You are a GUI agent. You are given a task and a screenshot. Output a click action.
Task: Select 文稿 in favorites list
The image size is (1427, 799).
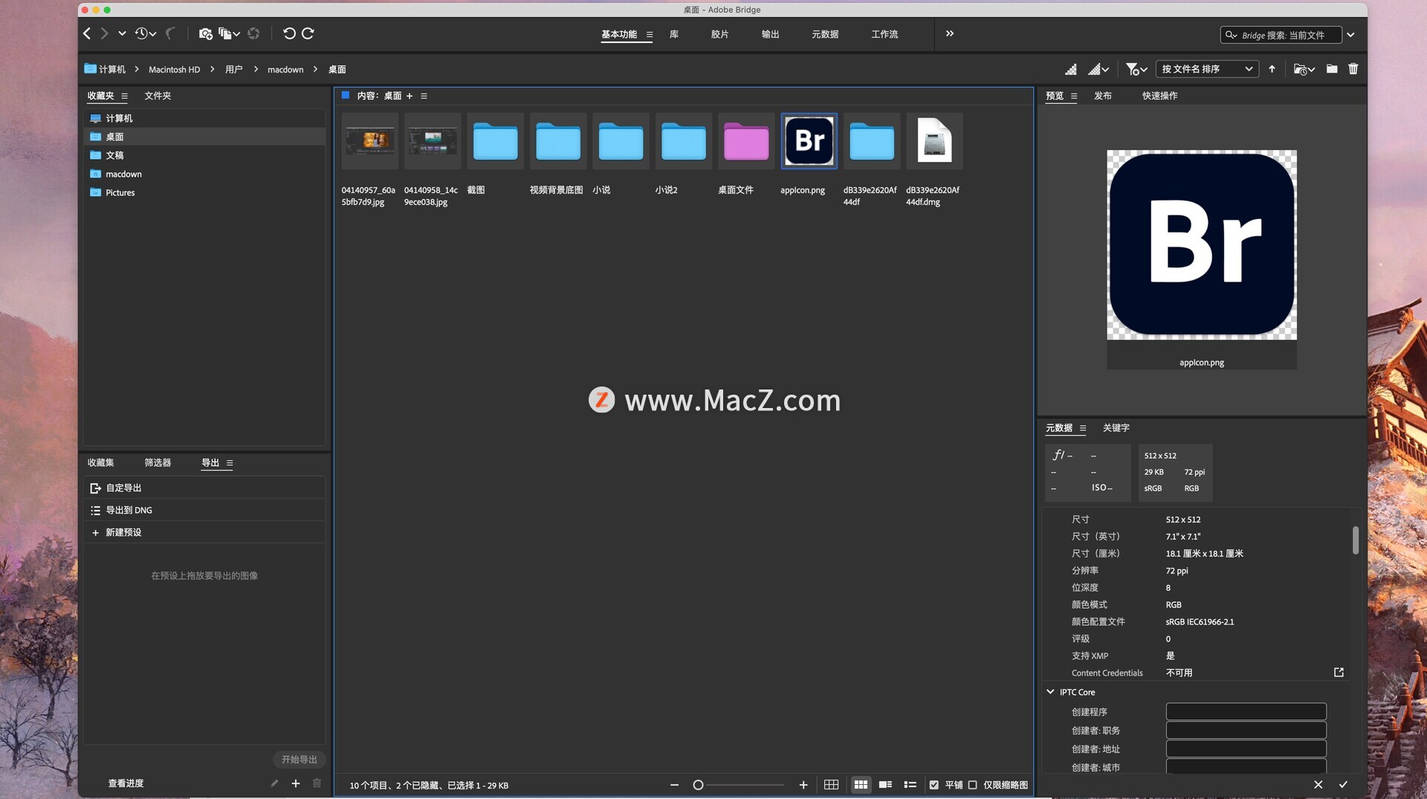[x=204, y=155]
